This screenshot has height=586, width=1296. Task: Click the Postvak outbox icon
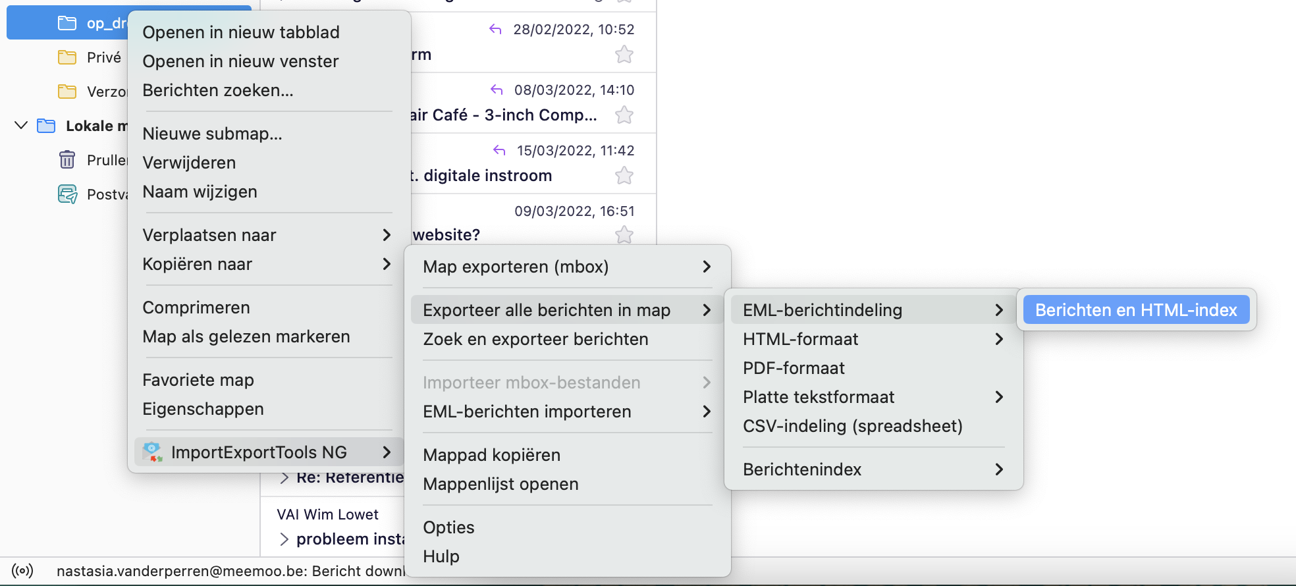pos(67,194)
